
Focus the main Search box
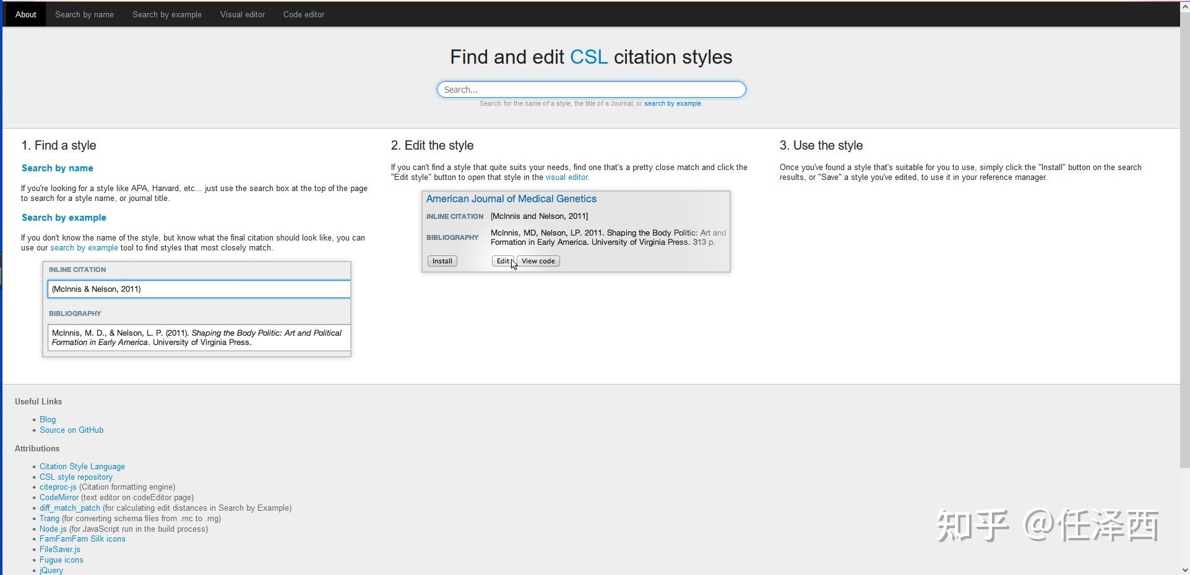click(x=591, y=90)
